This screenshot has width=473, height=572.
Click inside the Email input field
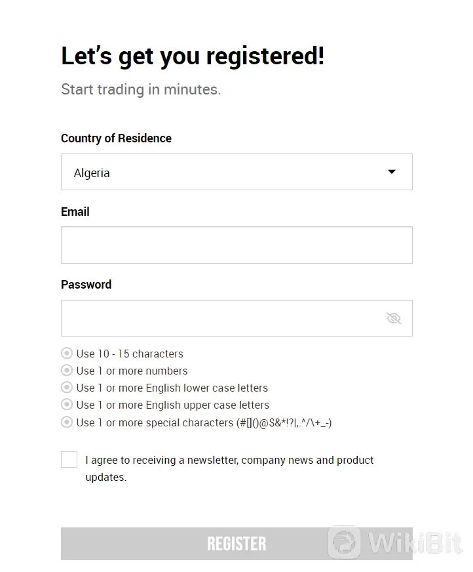236,244
